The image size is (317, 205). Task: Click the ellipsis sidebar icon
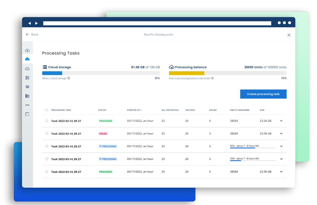click(x=27, y=105)
